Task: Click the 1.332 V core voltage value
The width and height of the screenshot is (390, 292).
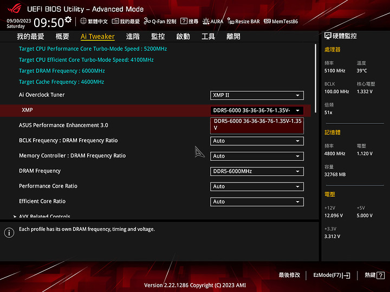Action: click(x=365, y=91)
